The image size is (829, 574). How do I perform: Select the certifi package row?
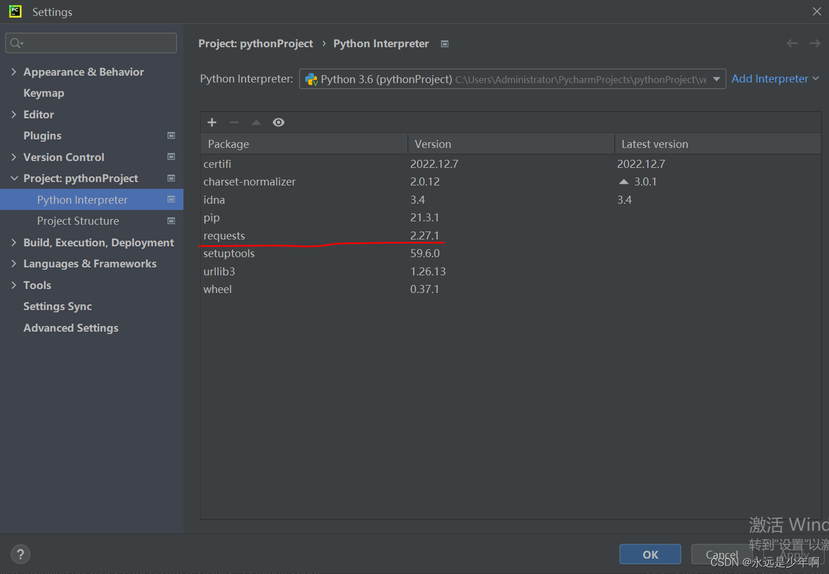511,164
